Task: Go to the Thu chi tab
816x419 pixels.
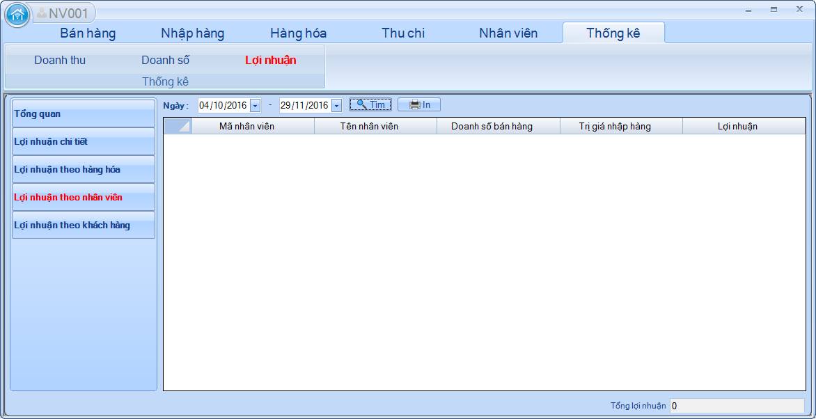Action: click(x=403, y=33)
